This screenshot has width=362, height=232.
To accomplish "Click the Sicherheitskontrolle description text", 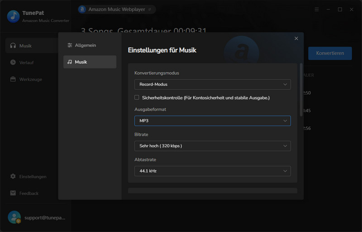I will [206, 97].
